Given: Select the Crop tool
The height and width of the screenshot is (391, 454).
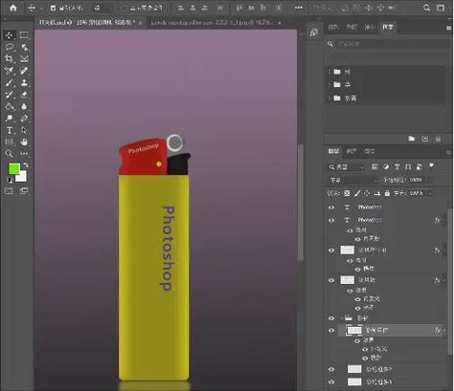Looking at the screenshot, I should tap(10, 58).
